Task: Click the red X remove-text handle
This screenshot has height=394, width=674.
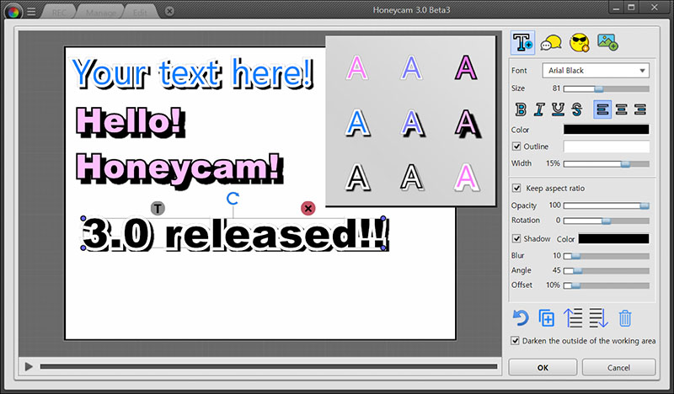Action: click(x=308, y=209)
